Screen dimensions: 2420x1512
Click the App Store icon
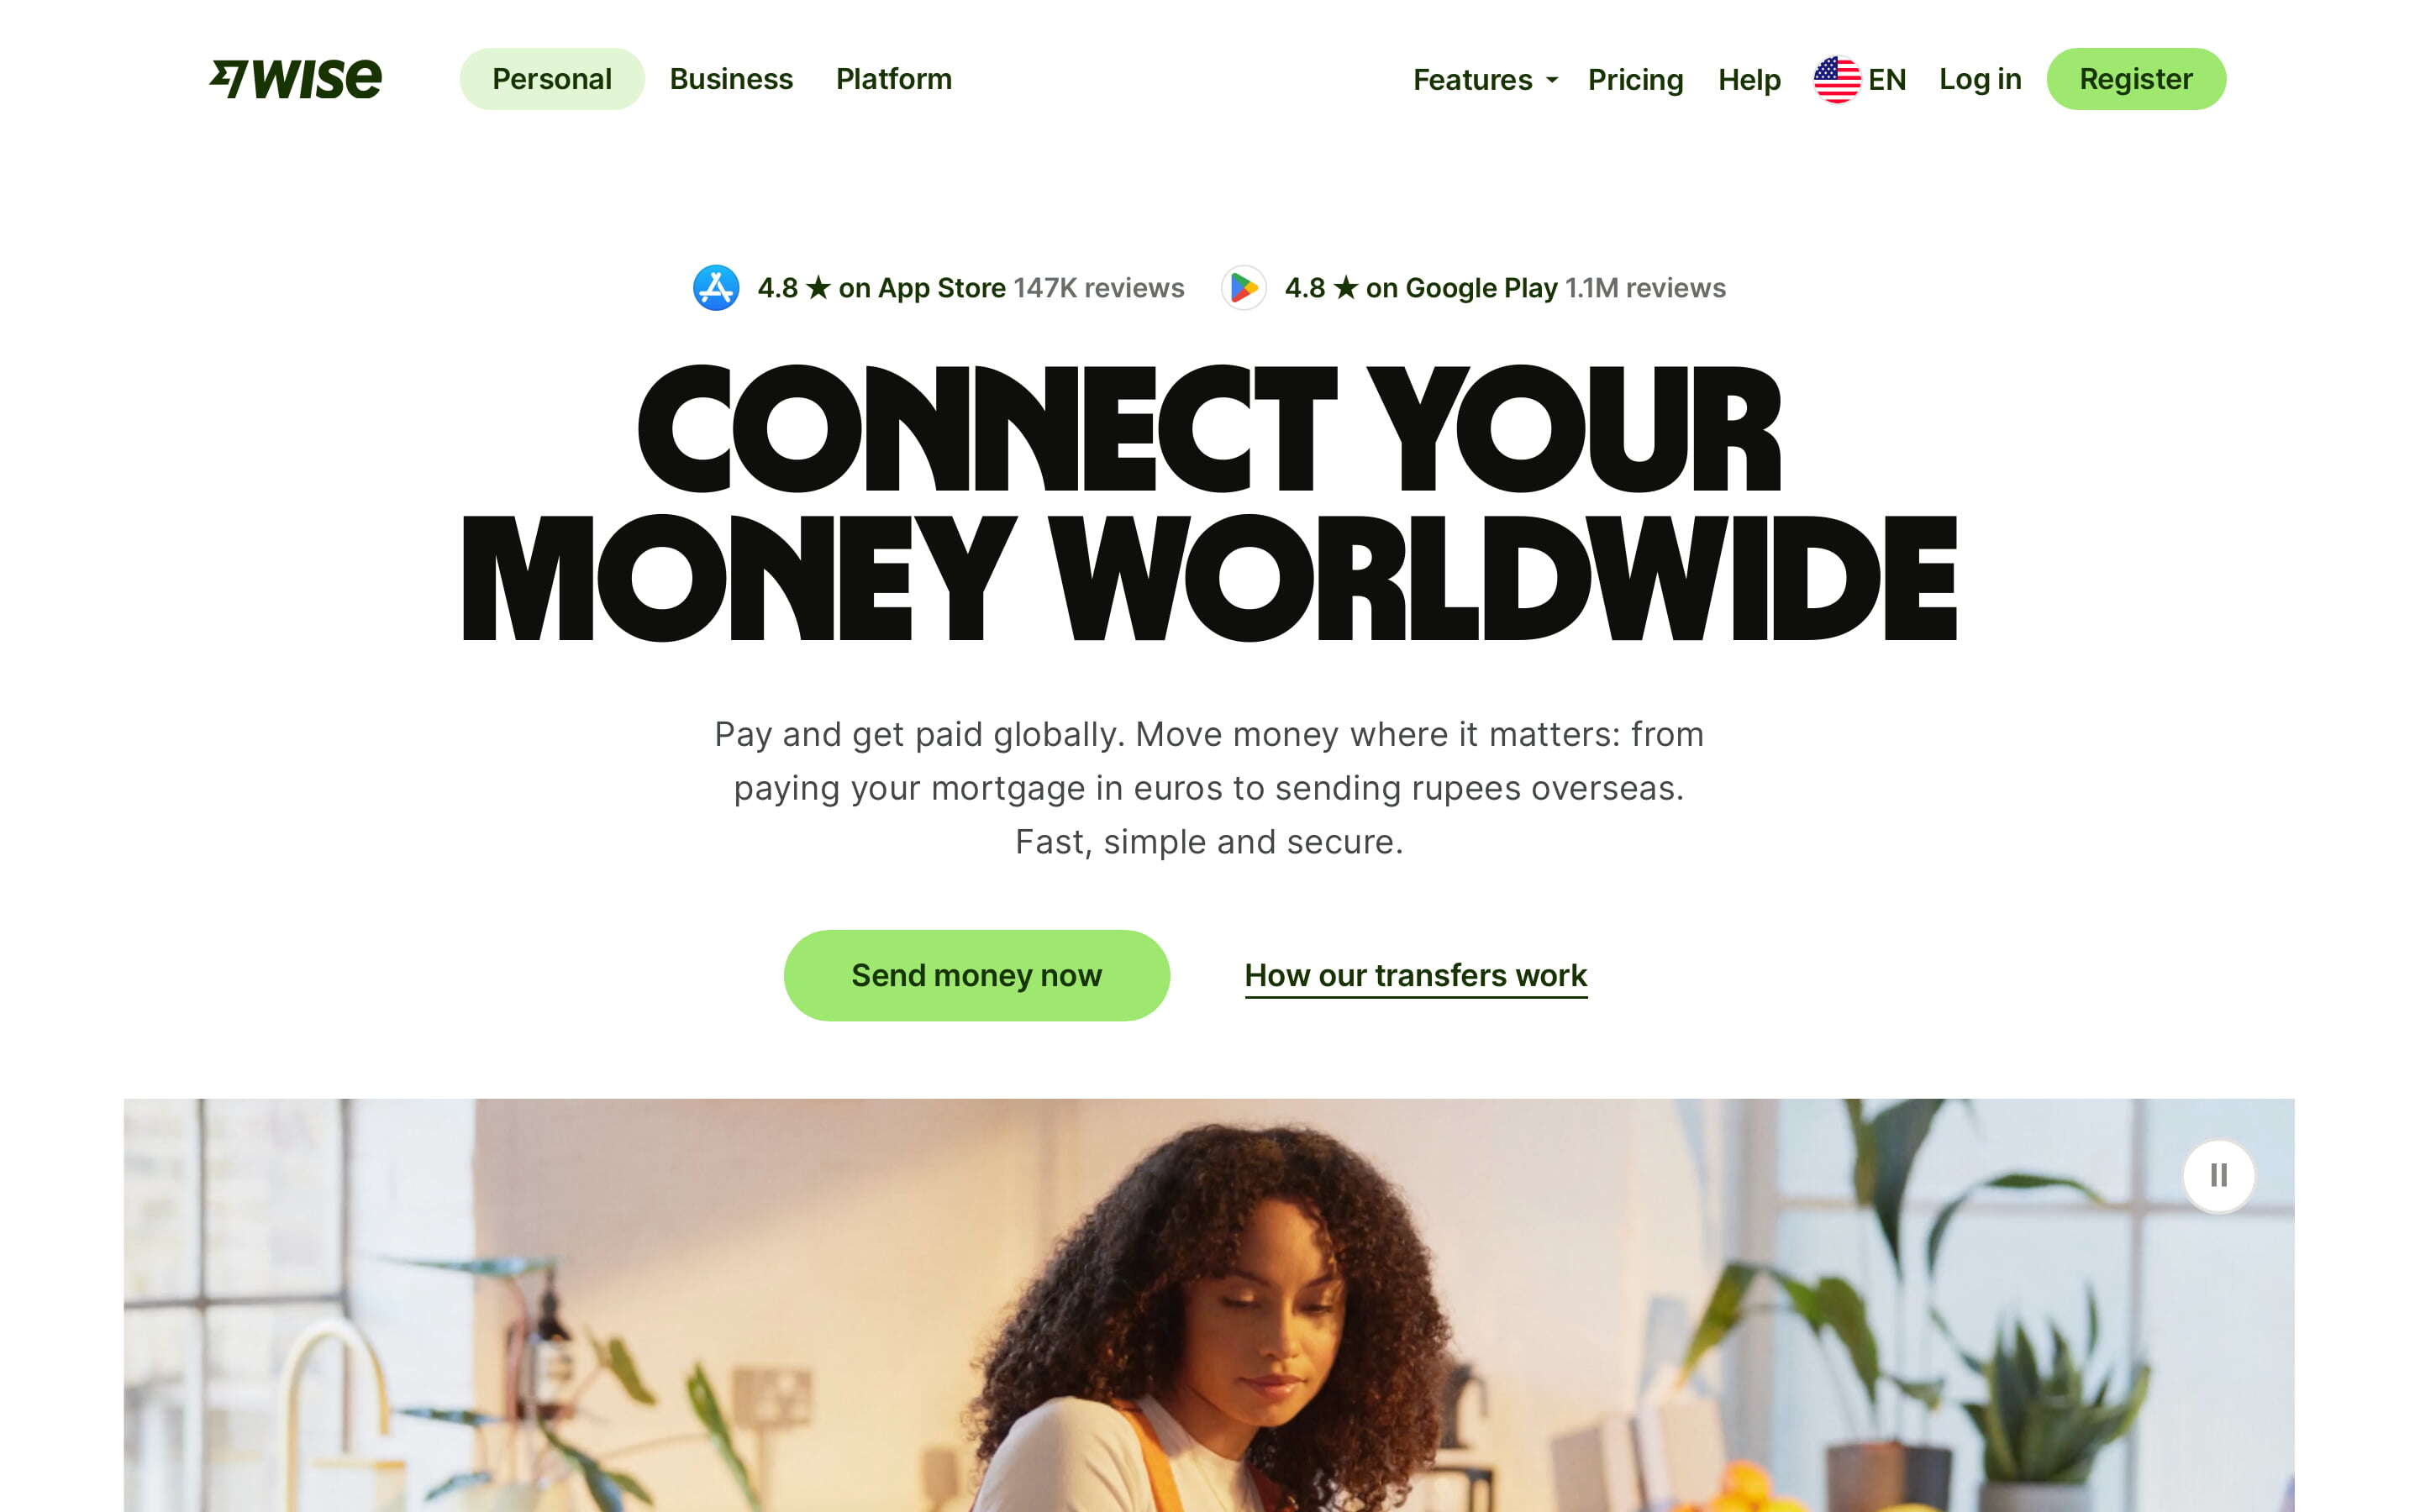point(716,288)
